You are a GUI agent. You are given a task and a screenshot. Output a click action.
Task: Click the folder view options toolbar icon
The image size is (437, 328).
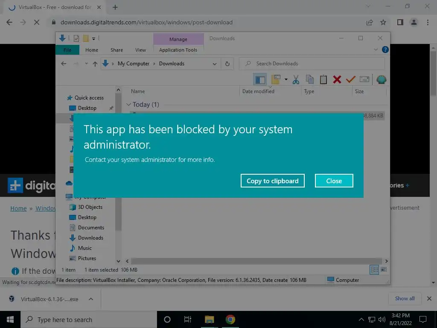click(276, 79)
